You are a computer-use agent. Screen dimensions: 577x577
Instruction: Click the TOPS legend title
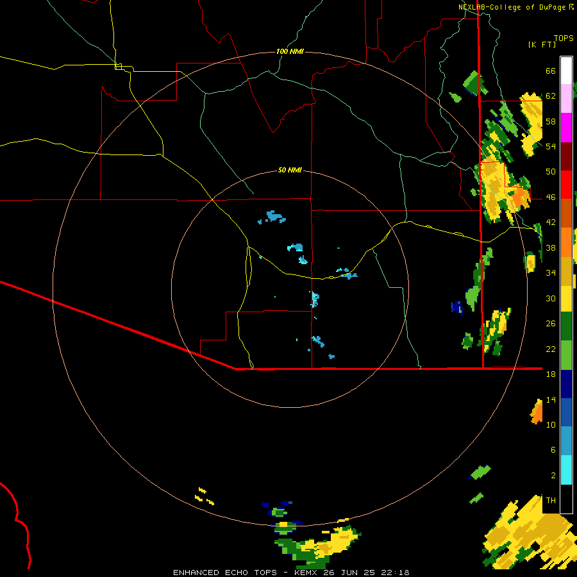coord(564,38)
